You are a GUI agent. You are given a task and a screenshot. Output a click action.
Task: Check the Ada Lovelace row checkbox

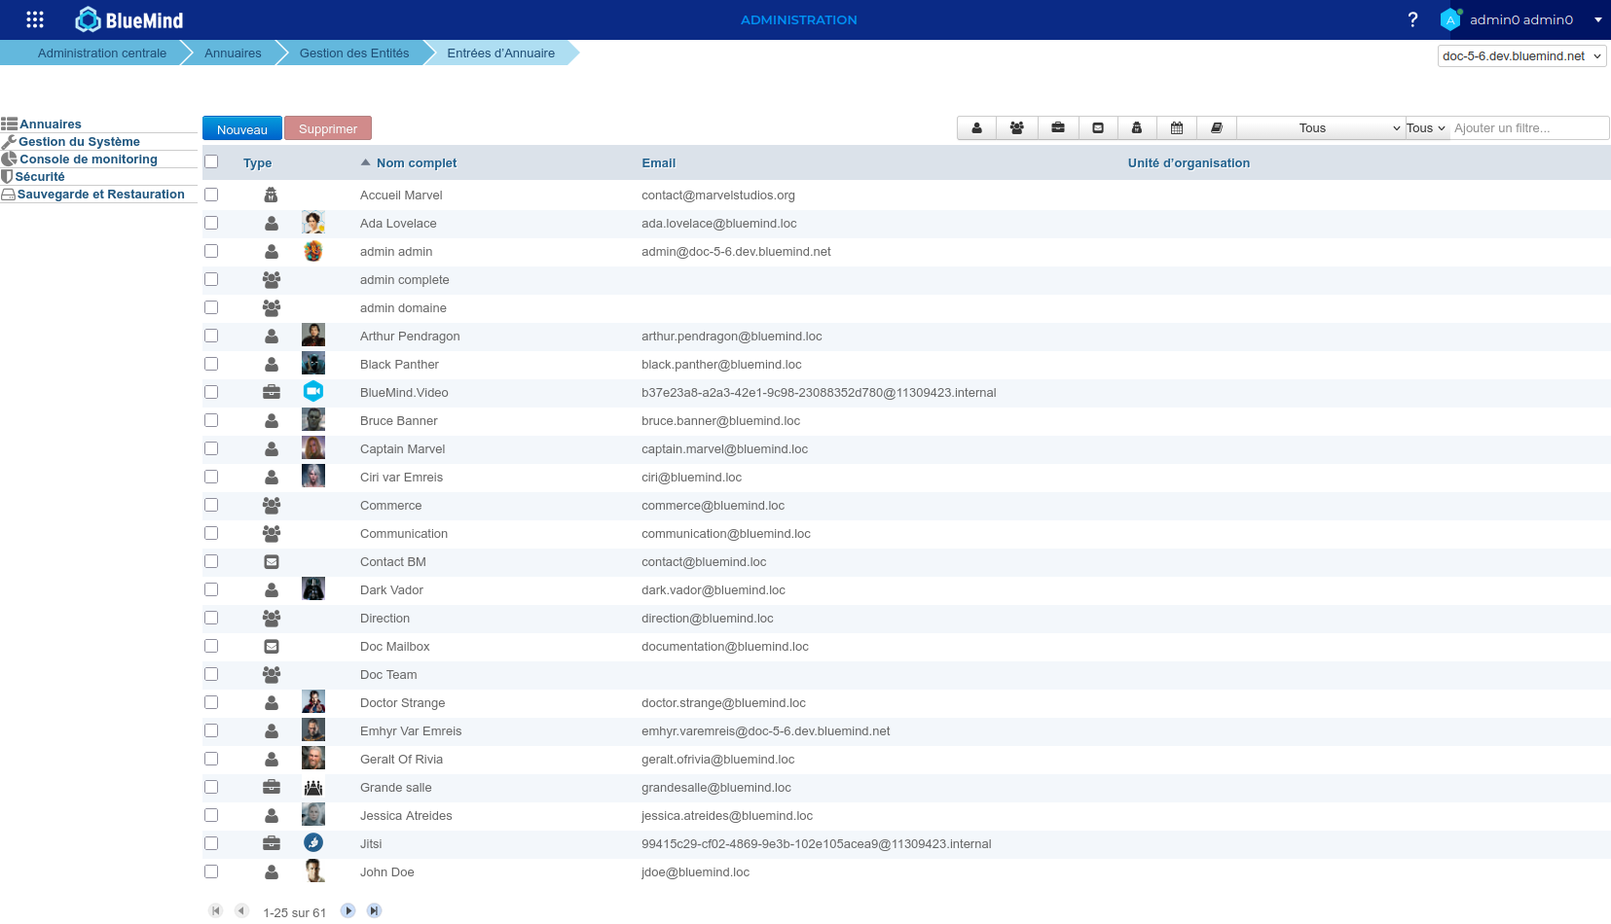click(x=211, y=224)
